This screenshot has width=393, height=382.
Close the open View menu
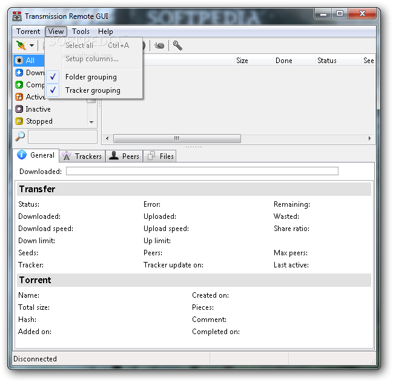(x=56, y=32)
